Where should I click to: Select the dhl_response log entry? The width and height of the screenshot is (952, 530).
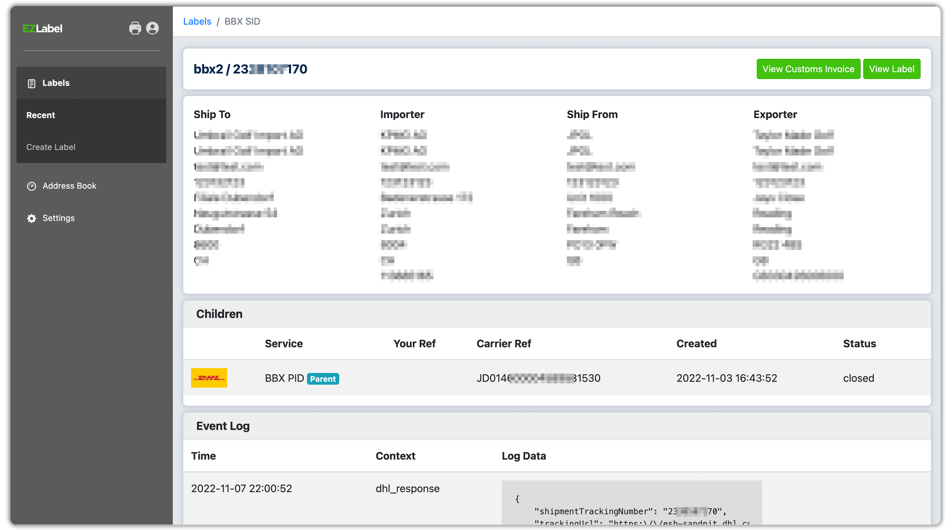pyautogui.click(x=407, y=488)
